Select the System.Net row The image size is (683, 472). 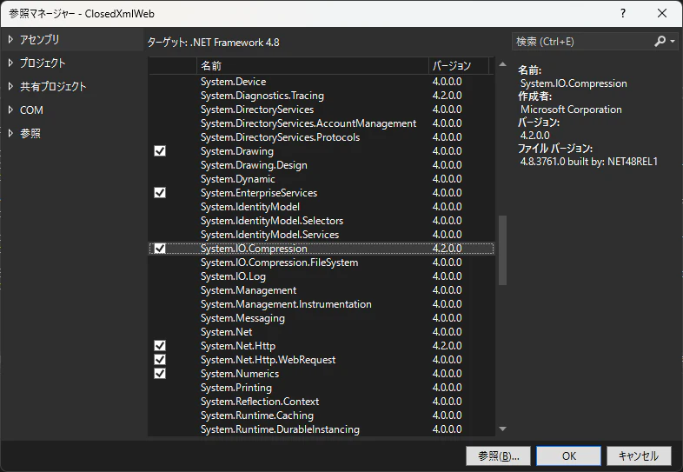click(x=322, y=332)
